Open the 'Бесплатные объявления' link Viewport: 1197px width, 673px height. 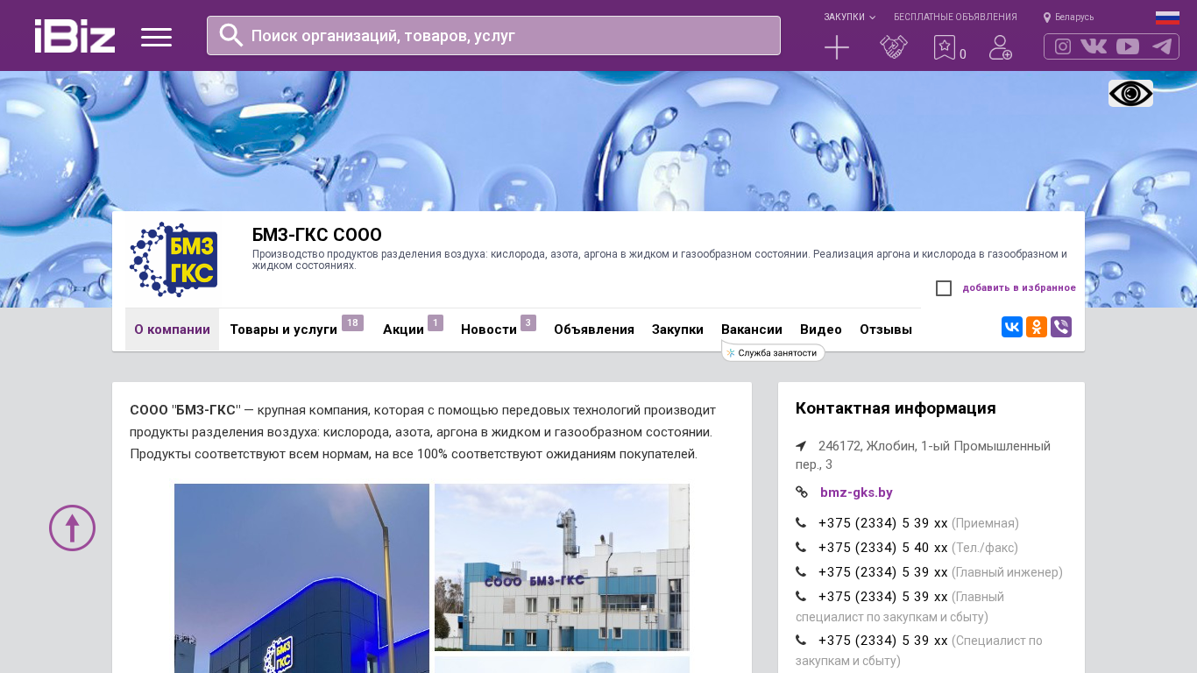pyautogui.click(x=955, y=17)
